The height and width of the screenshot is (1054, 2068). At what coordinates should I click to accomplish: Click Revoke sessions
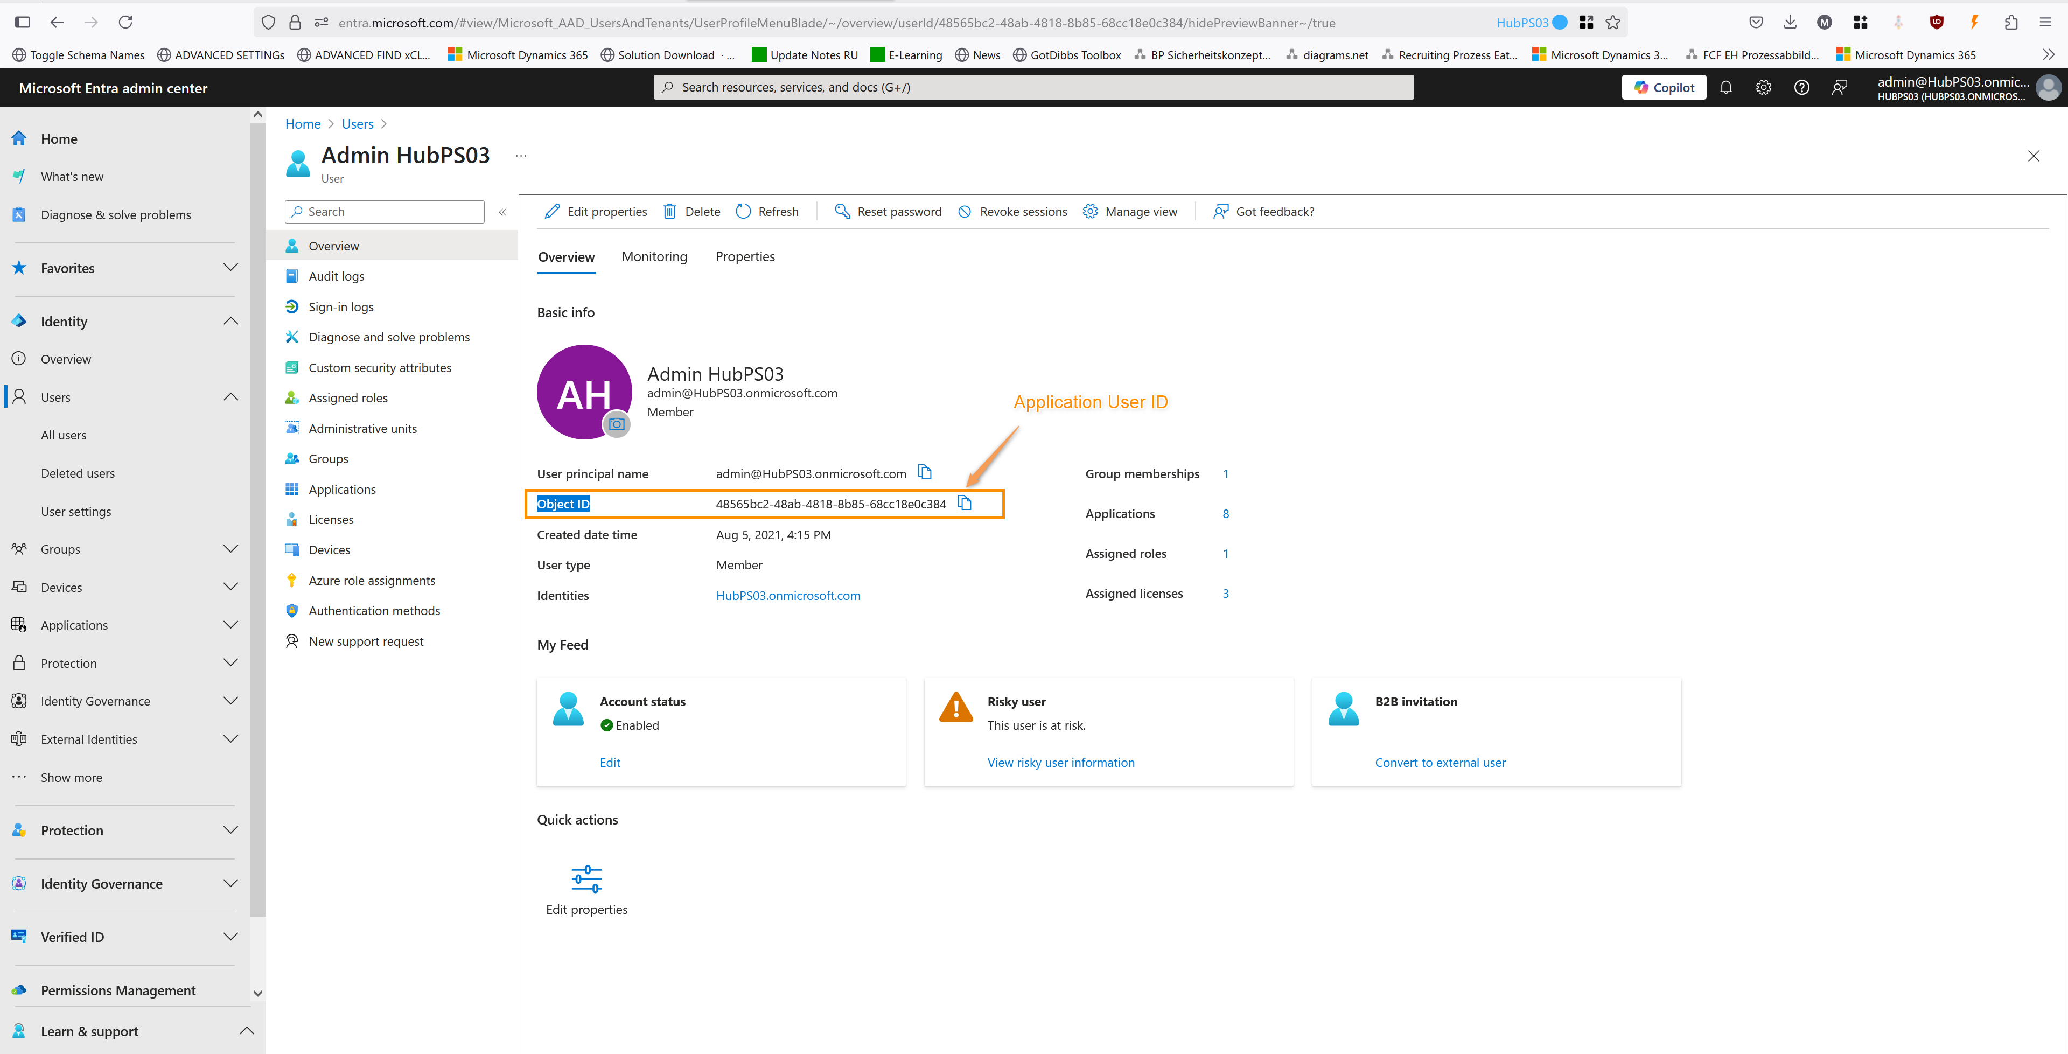tap(1012, 211)
